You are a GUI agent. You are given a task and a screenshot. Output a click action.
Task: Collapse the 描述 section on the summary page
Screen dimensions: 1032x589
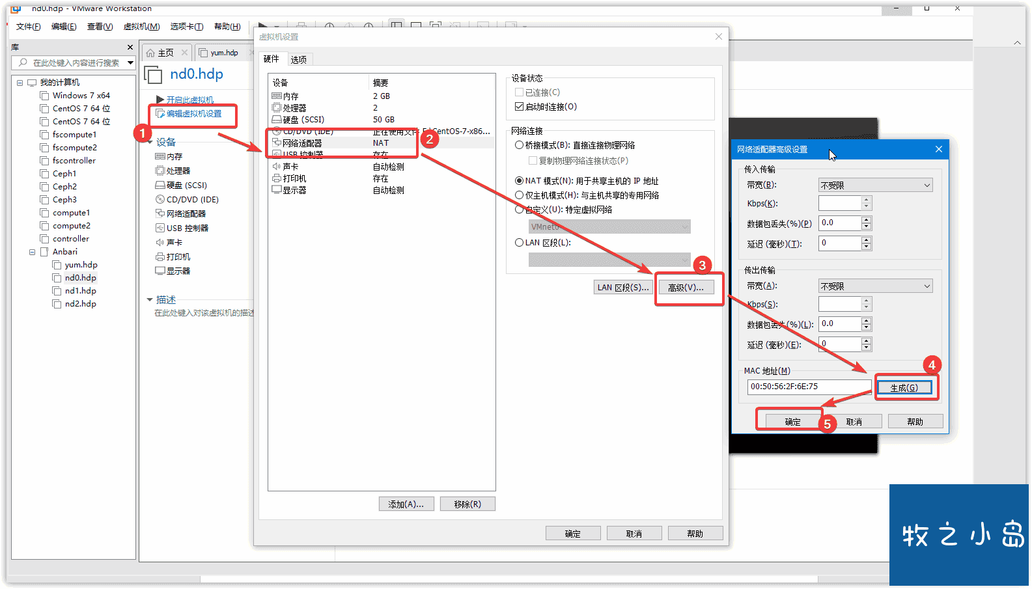150,299
